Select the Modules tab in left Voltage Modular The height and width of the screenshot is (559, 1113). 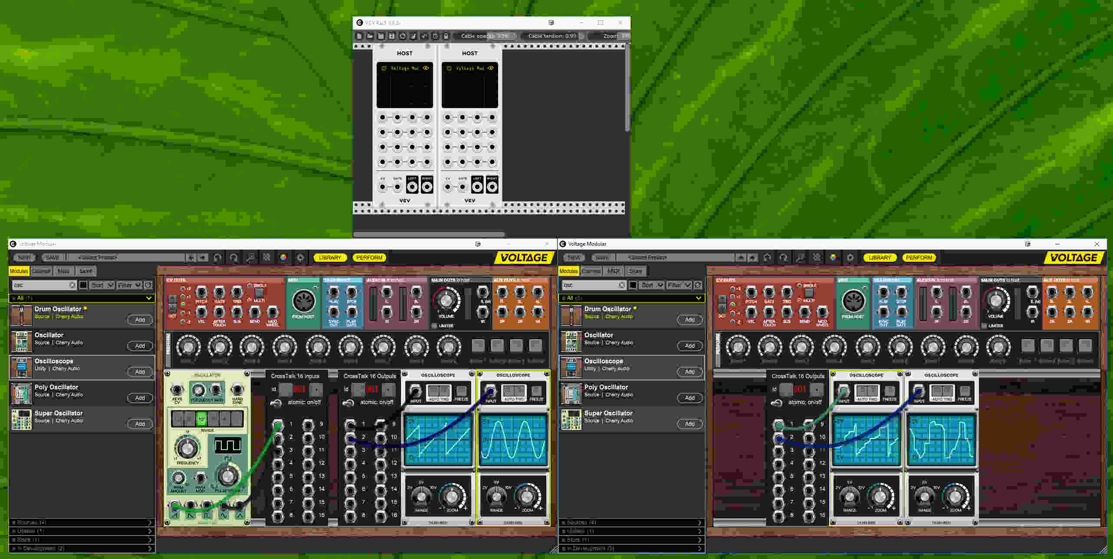coord(19,271)
